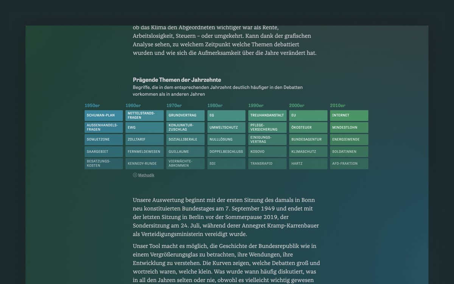Click the KLIMASCHUTZ tile under 2000er
Screen dimensions: 454x284
coord(308,151)
